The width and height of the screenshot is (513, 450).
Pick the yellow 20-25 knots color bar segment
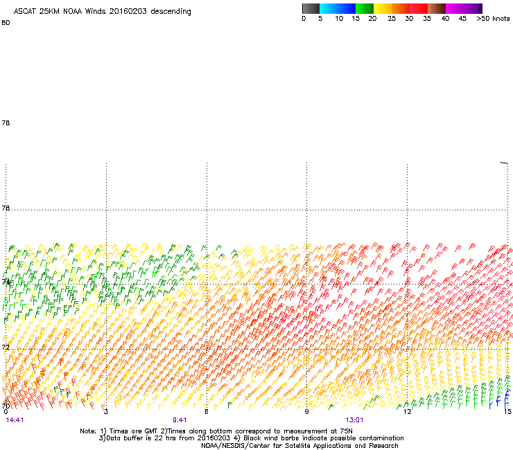(383, 8)
